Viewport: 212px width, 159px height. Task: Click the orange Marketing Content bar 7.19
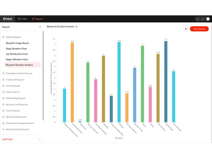[72, 82]
